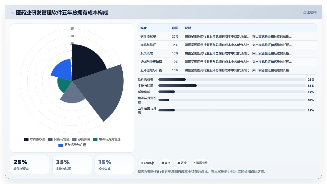Viewport: 327px width, 184px height.
Task: Click the 说明 column header
Action: coord(188,28)
